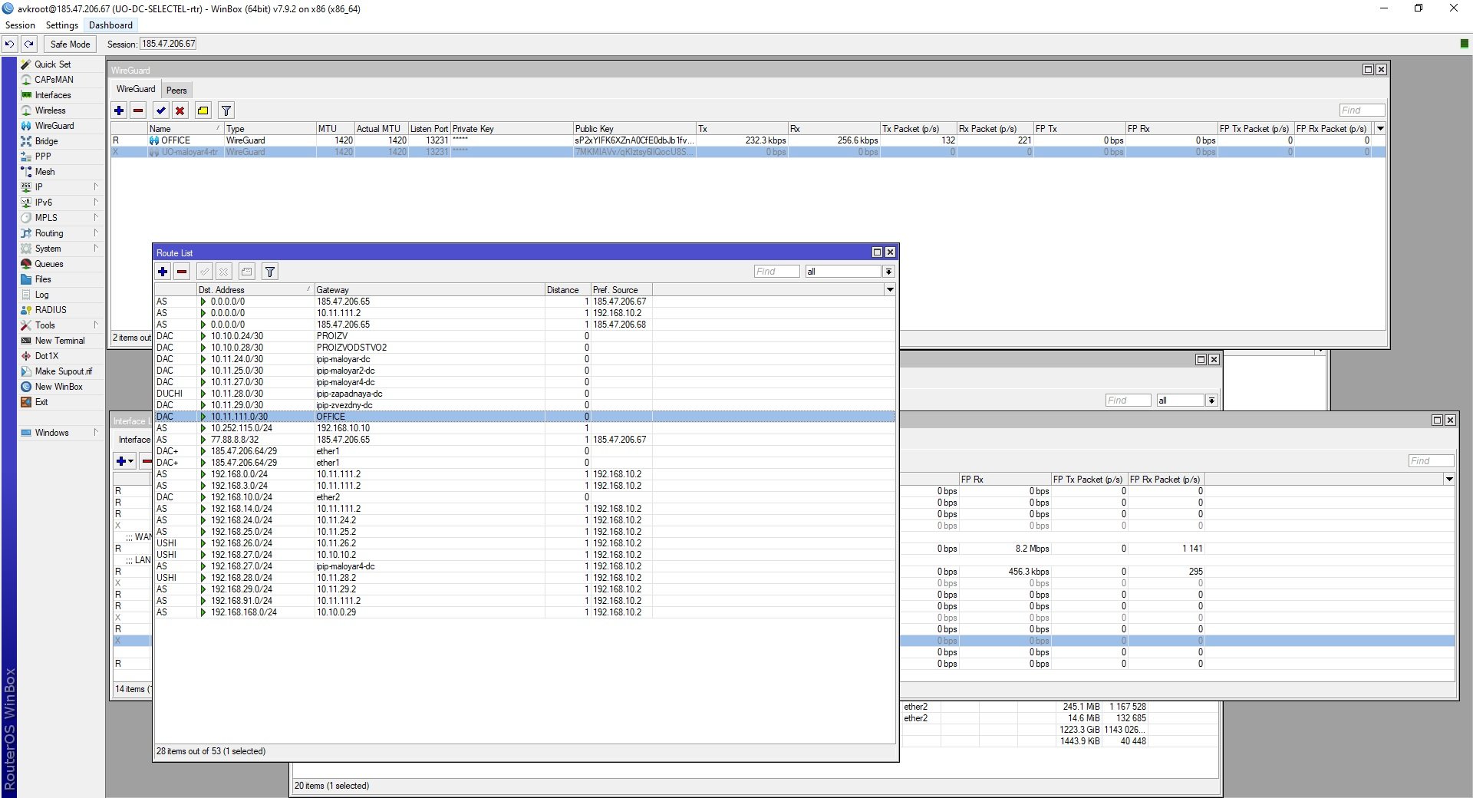Image resolution: width=1473 pixels, height=798 pixels.
Task: Add a new route with Route List plus button
Action: (x=163, y=272)
